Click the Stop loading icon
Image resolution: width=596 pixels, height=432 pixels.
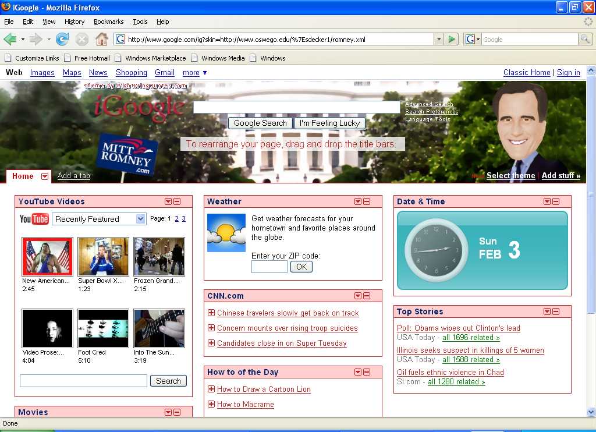tap(81, 39)
